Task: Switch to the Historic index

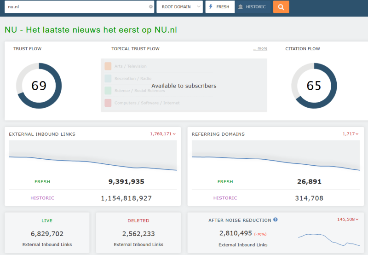Action: pyautogui.click(x=253, y=7)
